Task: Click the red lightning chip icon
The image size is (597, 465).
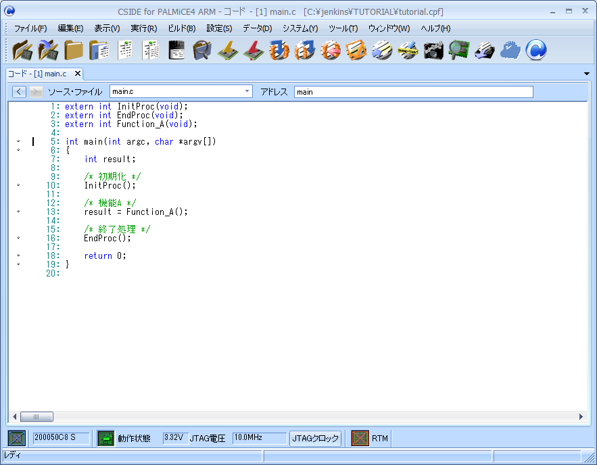Action: click(254, 50)
